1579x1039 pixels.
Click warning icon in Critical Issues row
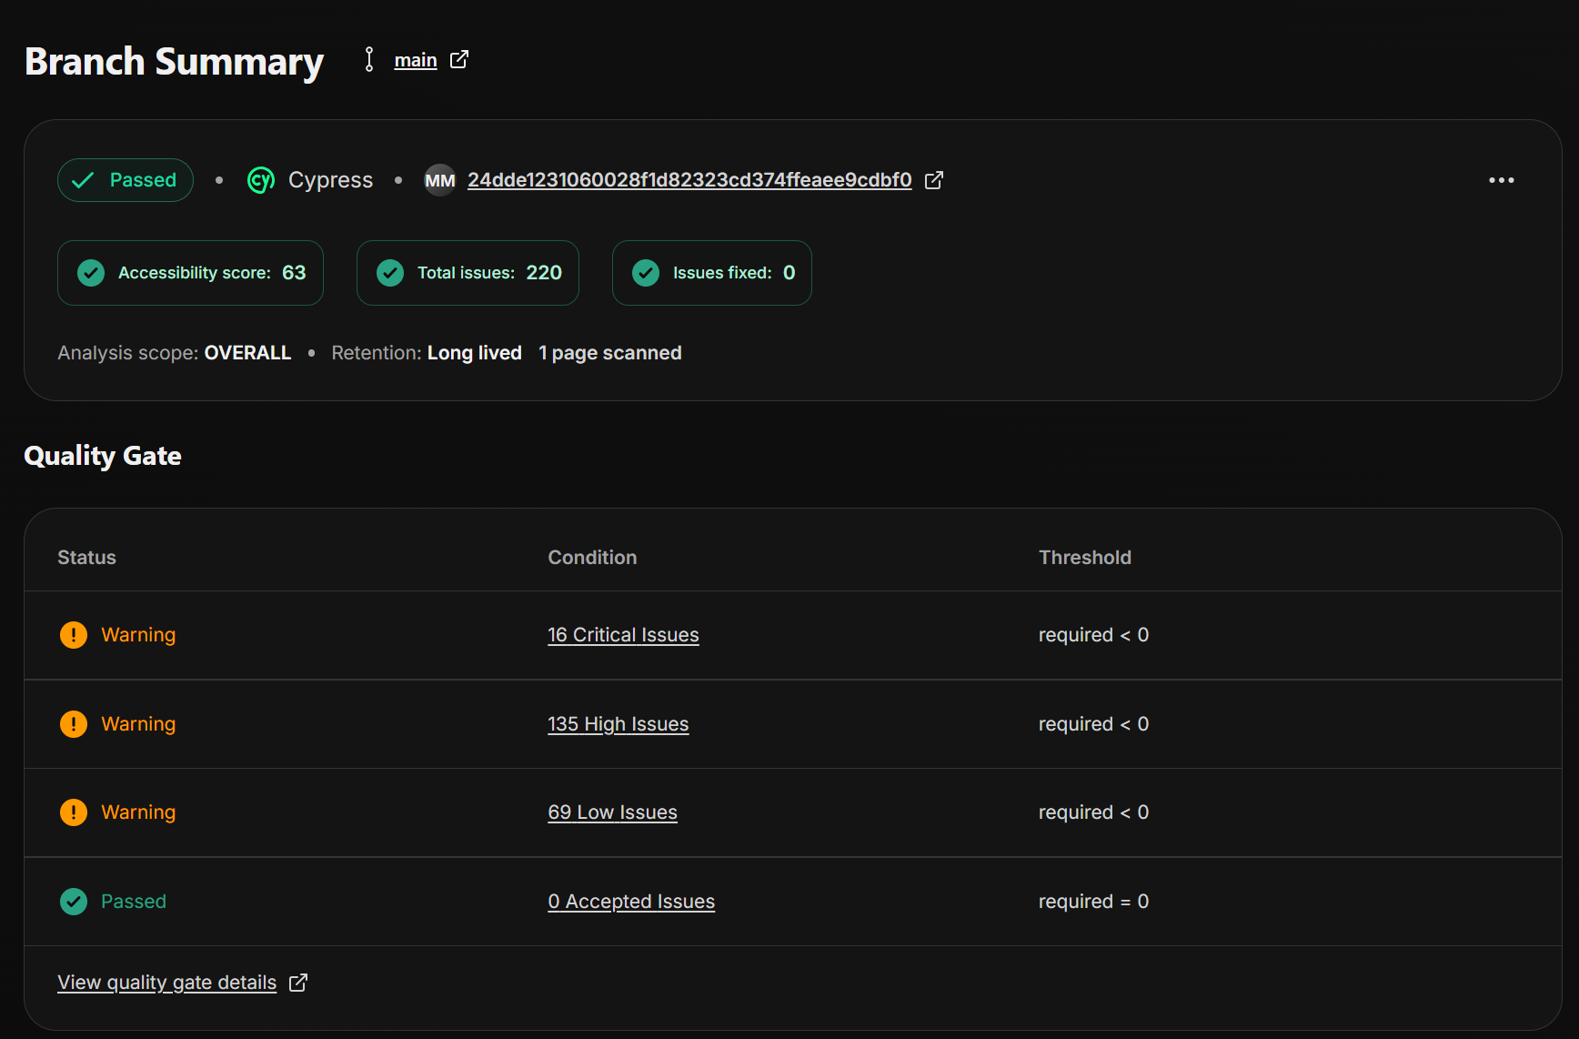(74, 635)
